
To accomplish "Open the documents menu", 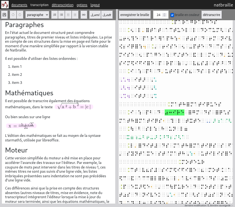I will 19,5.
